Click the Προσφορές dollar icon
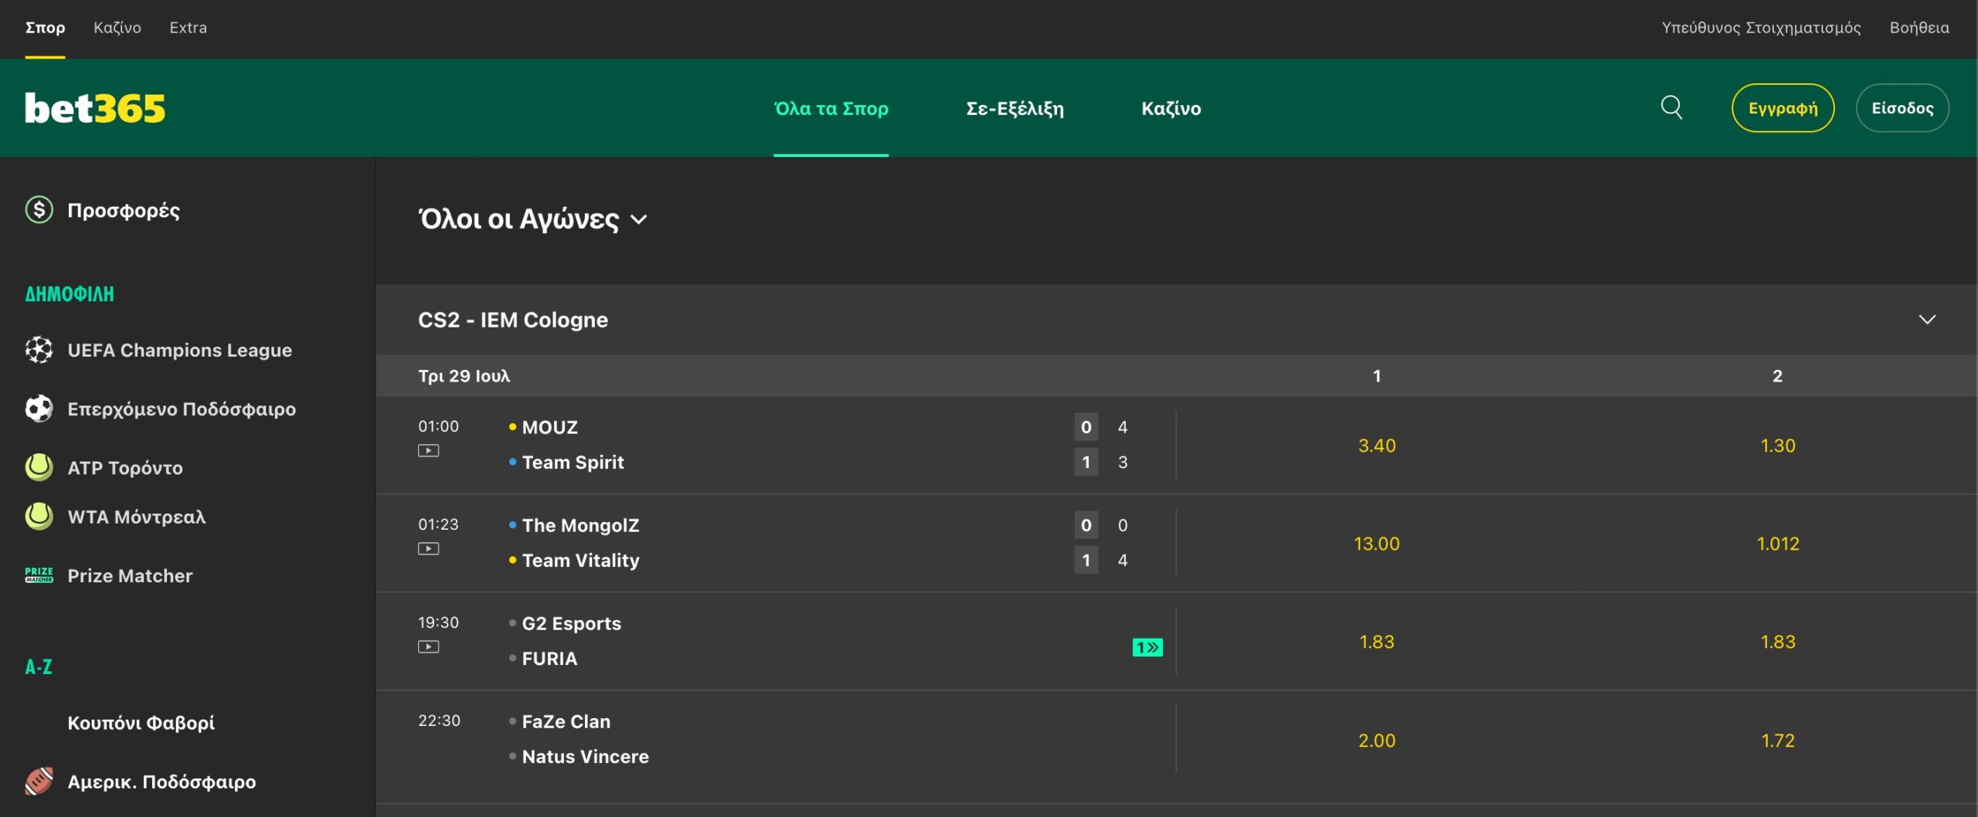 [x=39, y=209]
